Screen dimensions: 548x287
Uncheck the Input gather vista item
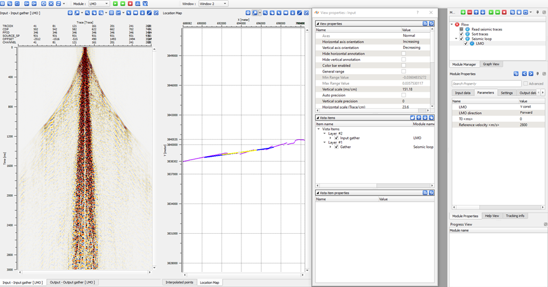click(x=336, y=138)
